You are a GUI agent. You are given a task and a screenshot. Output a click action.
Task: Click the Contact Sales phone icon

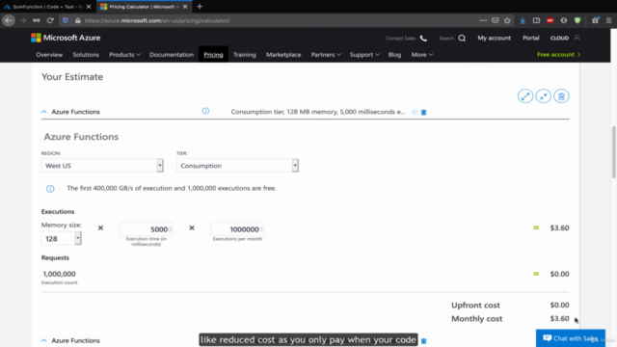(423, 39)
